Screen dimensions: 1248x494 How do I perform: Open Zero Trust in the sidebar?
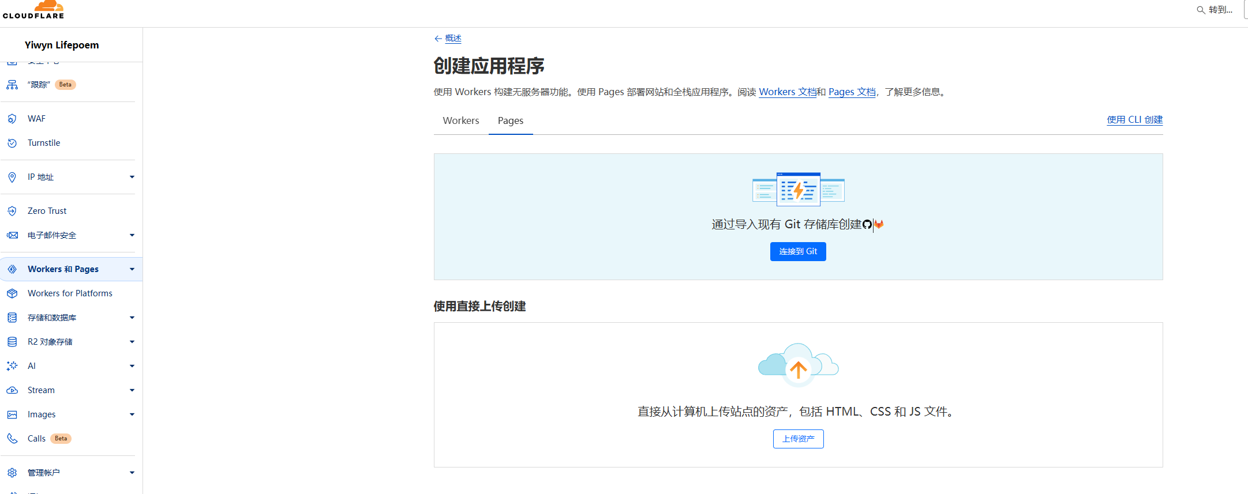[47, 211]
